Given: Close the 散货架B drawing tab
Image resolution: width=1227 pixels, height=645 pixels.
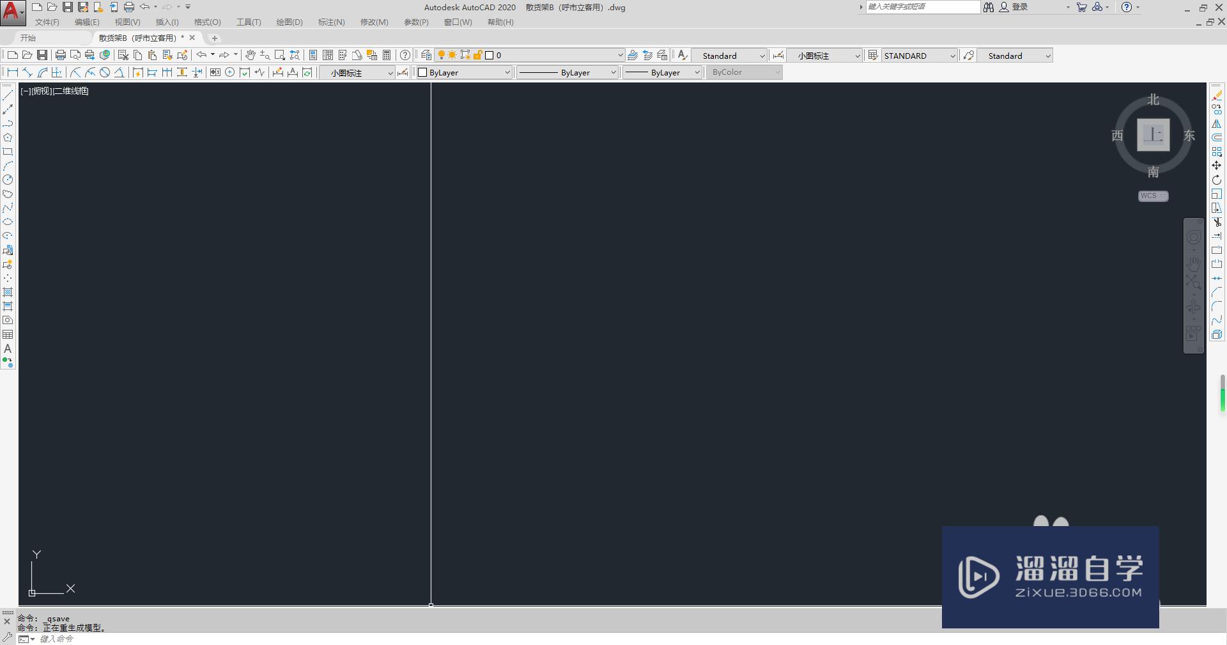Looking at the screenshot, I should (192, 38).
